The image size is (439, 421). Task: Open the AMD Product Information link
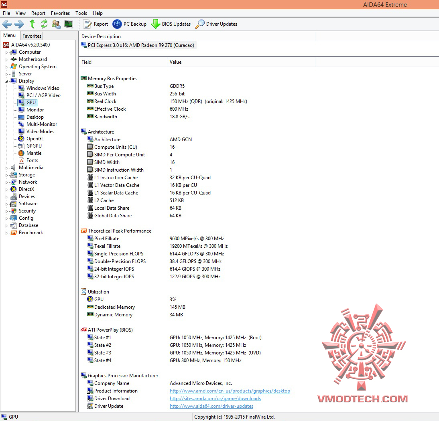pos(230,391)
